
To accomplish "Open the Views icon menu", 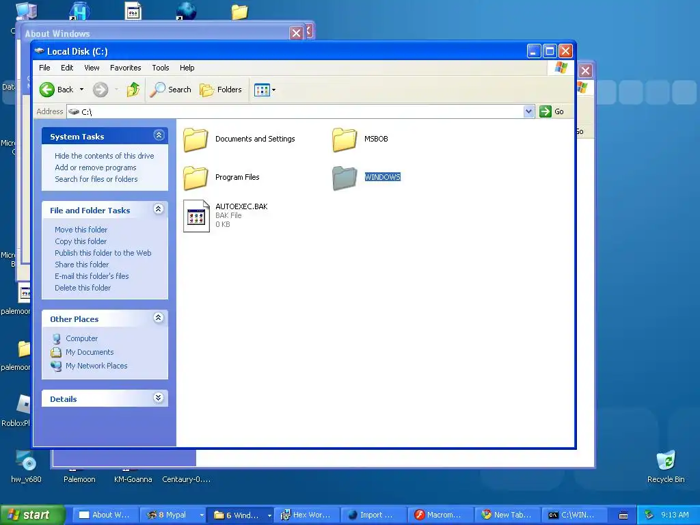I will point(262,90).
